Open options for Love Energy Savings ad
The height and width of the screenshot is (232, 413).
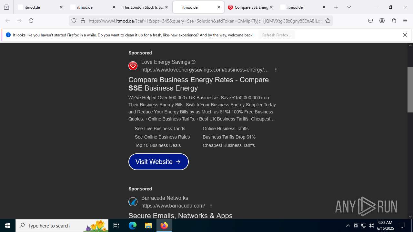[276, 70]
